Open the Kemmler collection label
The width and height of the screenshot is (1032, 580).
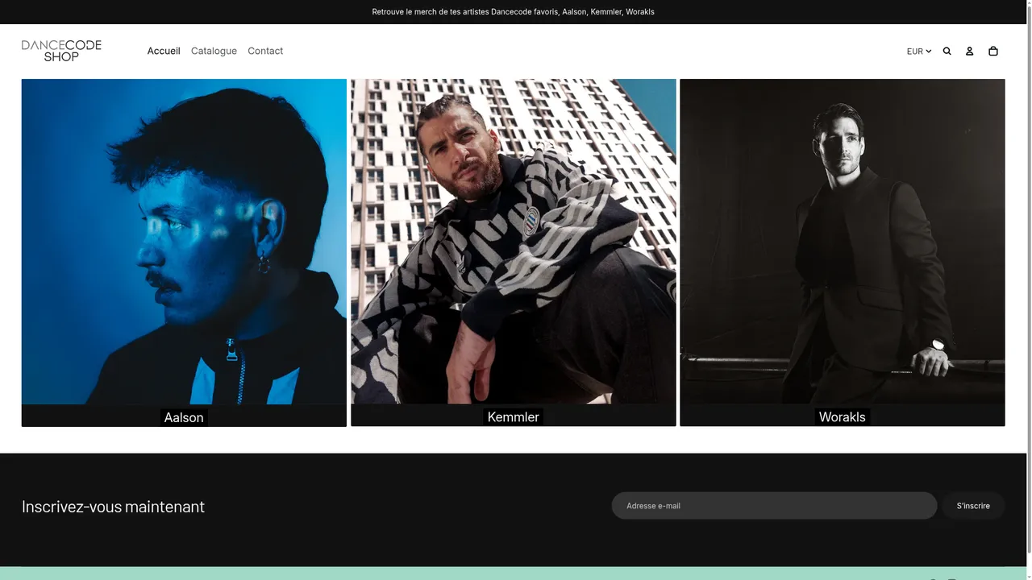(513, 417)
